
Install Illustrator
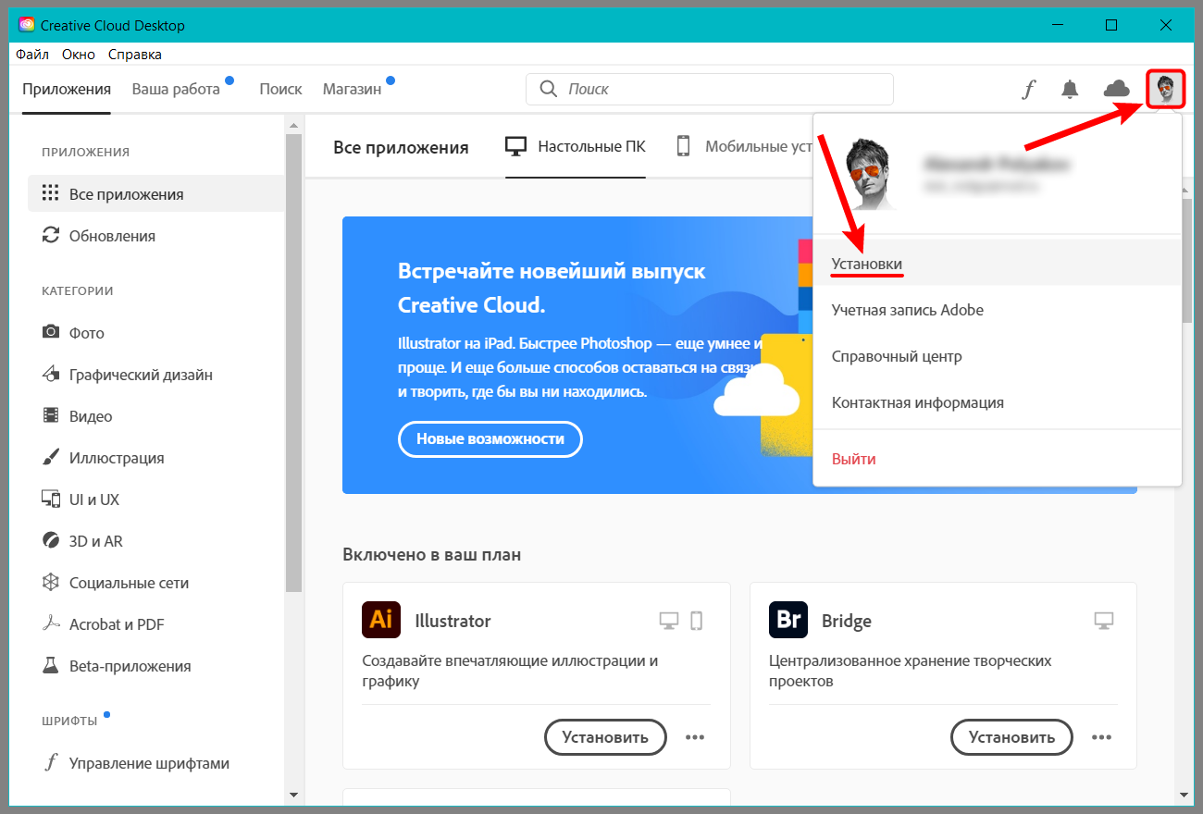tap(604, 737)
